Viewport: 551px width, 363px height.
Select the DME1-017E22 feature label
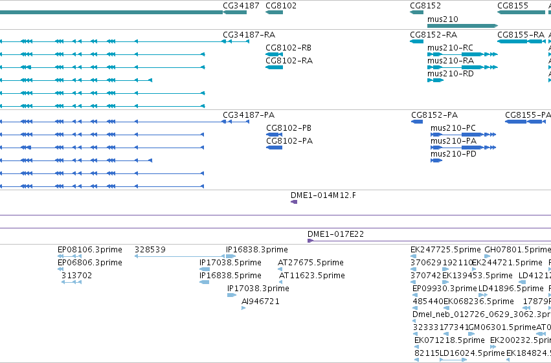(x=335, y=234)
